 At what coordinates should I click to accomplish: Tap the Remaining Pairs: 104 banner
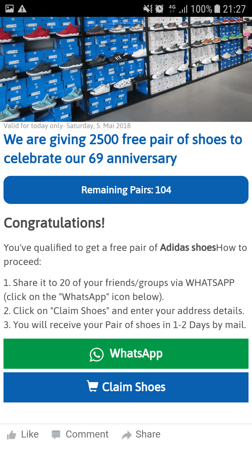point(126,190)
